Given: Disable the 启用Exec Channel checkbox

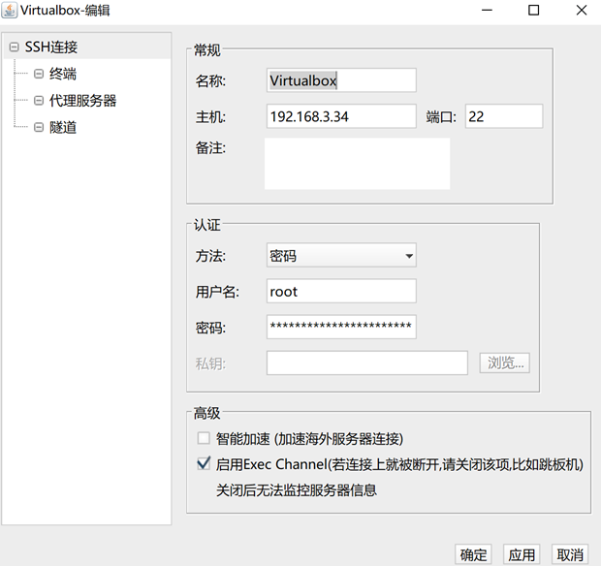Looking at the screenshot, I should click(x=204, y=464).
